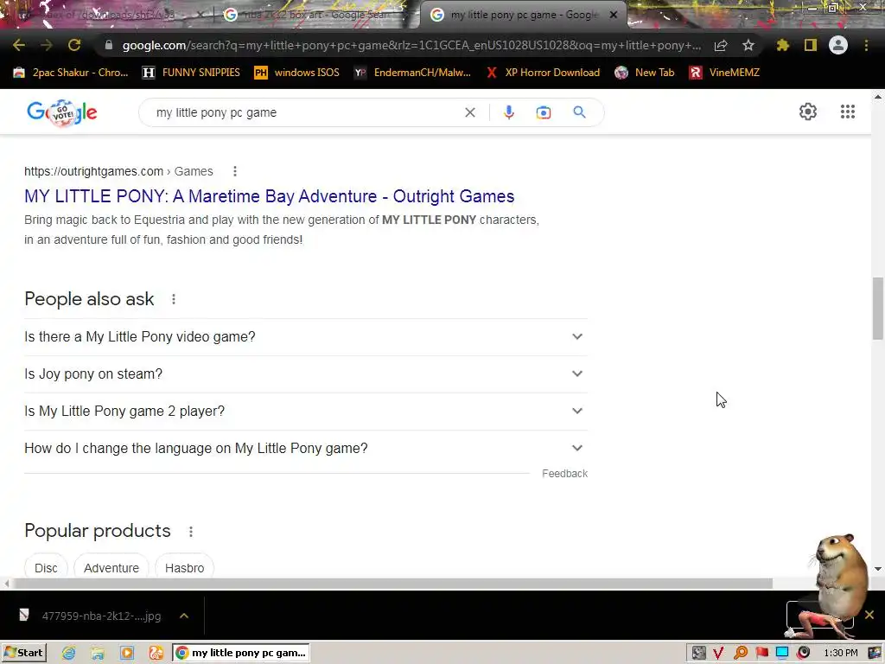This screenshot has width=885, height=664.
Task: Open the Chrome profile avatar
Action: (838, 45)
